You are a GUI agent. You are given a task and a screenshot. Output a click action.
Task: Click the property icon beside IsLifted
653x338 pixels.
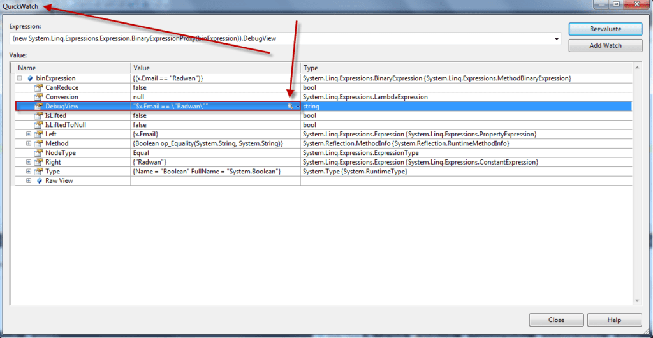coord(39,115)
